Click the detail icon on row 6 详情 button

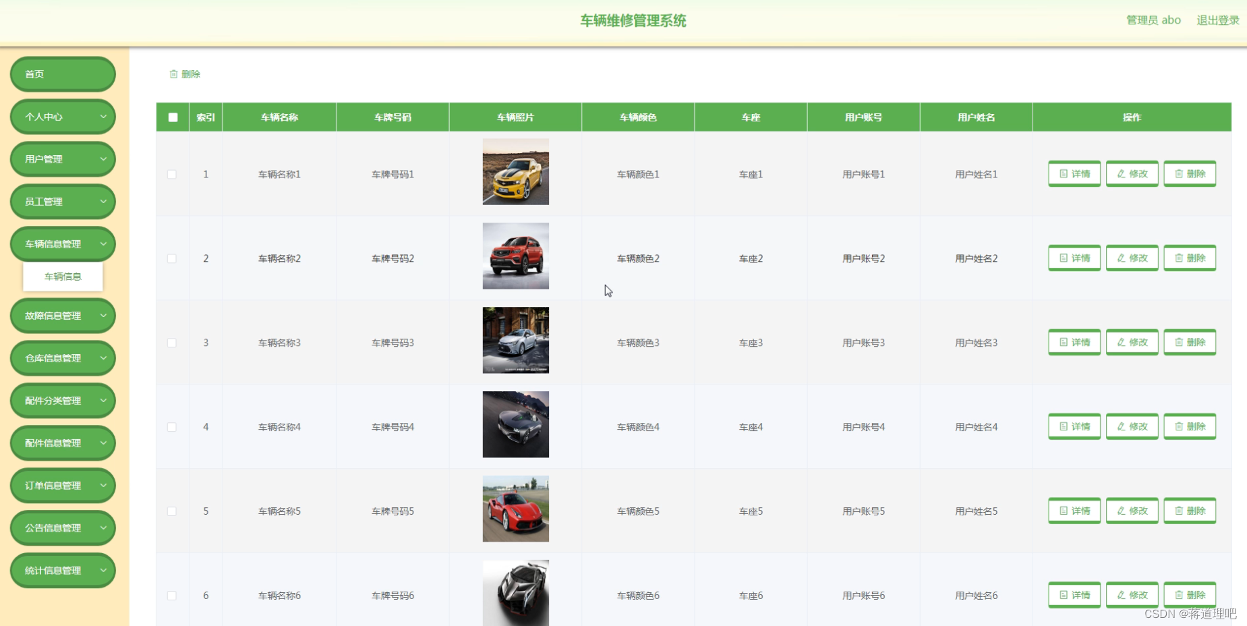(1064, 595)
